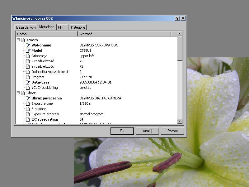249x187 pixels.
Task: Open help with the Pomoc button
Action: point(172,131)
